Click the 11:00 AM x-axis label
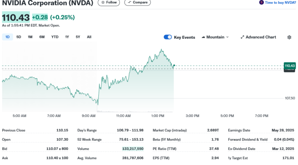The image size is (298, 165). click(123, 116)
